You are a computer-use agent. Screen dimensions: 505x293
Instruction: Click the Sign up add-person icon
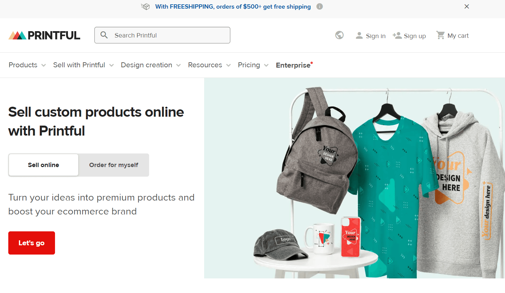coord(397,35)
